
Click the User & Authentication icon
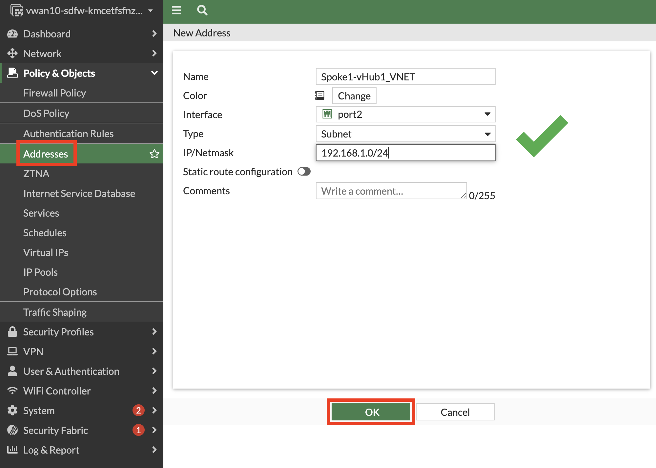tap(12, 371)
